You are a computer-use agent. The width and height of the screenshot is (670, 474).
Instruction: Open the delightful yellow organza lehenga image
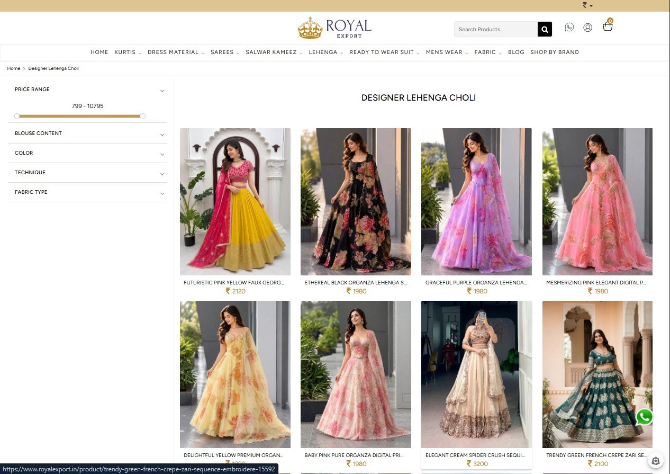click(x=235, y=374)
